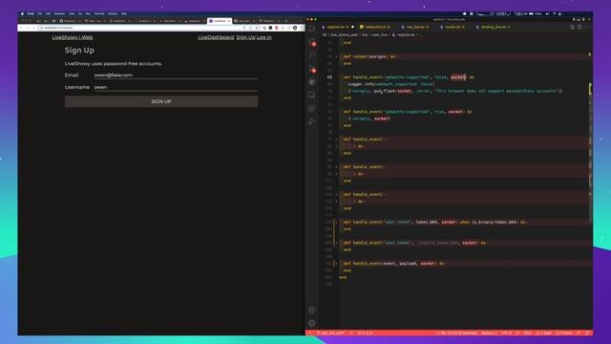611x344 pixels.
Task: Click the register.ex breadcrumb item
Action: coord(405,34)
